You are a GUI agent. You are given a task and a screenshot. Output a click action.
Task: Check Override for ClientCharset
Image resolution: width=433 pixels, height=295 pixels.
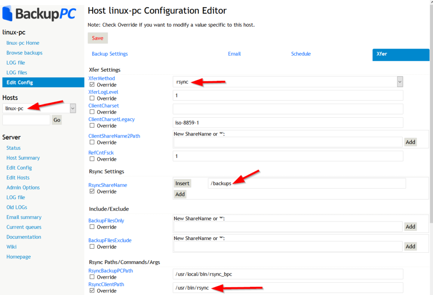[92, 112]
